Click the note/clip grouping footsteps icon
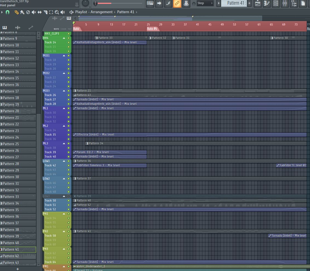Viewport: 310px width, 271px height. 168,3
